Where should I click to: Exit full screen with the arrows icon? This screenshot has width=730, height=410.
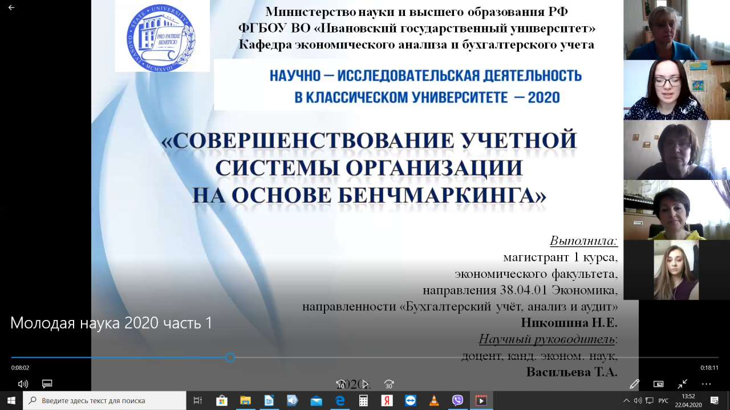pyautogui.click(x=682, y=384)
